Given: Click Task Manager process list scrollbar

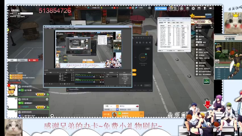Looking at the screenshot, I should tap(188, 35).
